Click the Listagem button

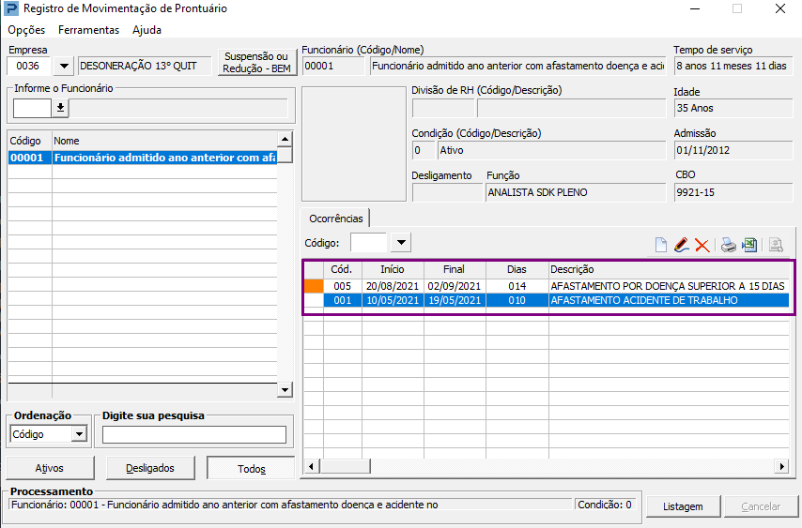click(683, 506)
